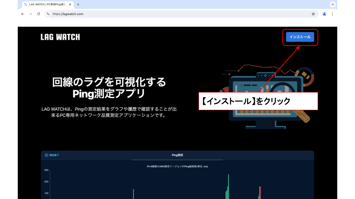Click the browser forward arrow
355x199 pixels.
(x=31, y=14)
